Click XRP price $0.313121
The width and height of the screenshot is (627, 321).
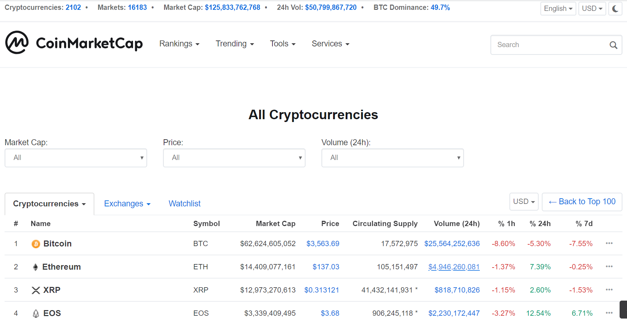pyautogui.click(x=322, y=290)
